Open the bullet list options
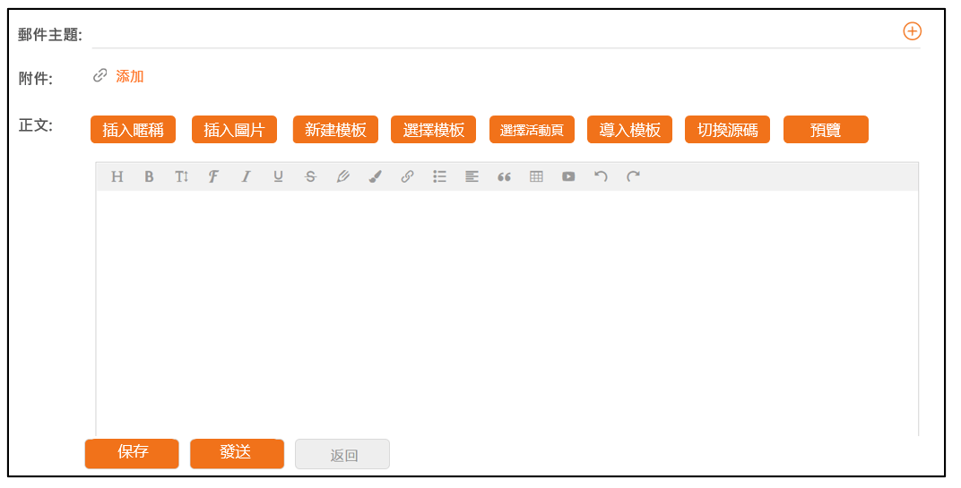The image size is (961, 488). 439,176
